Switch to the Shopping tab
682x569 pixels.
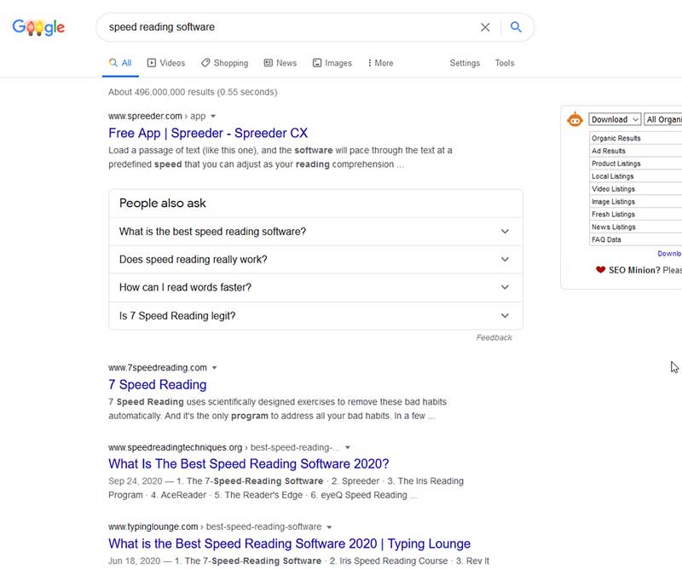tap(224, 63)
